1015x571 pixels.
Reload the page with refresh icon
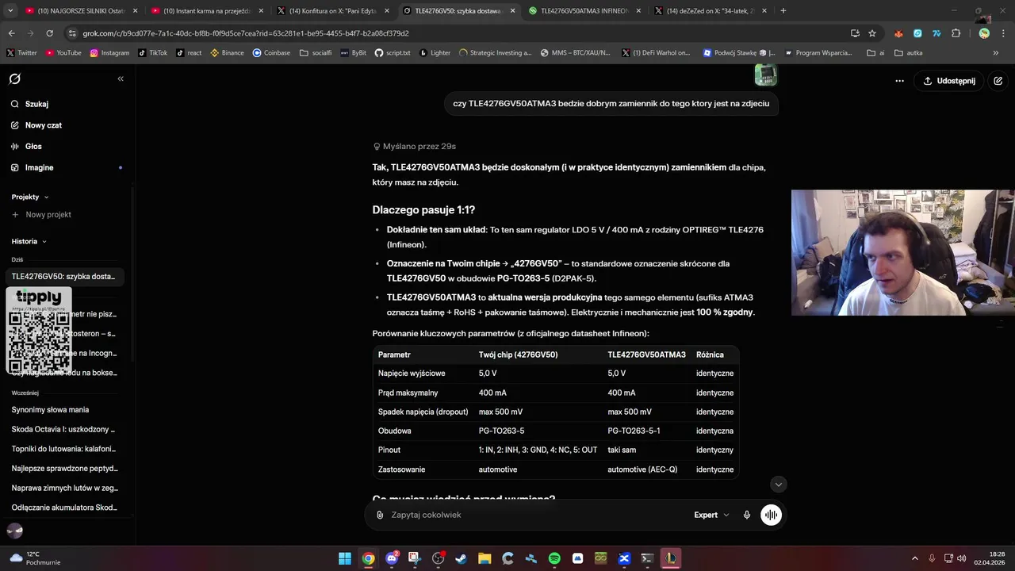click(49, 33)
